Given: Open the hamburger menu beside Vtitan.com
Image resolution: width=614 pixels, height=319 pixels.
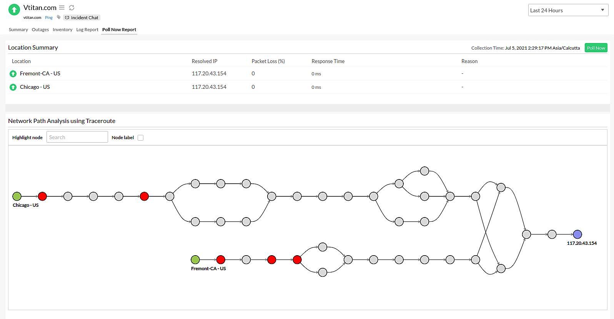Looking at the screenshot, I should click(x=62, y=8).
